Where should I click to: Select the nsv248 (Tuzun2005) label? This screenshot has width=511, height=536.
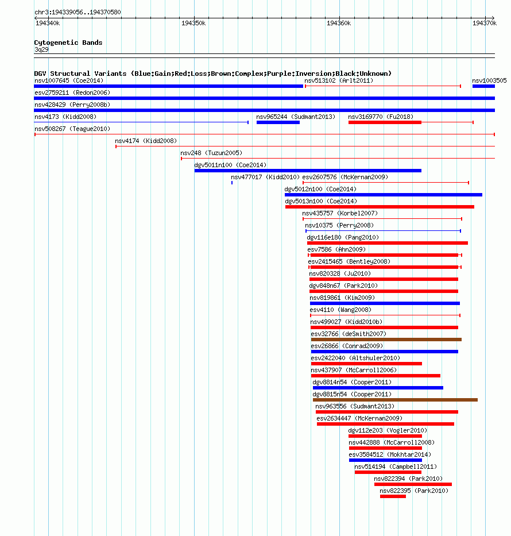point(211,153)
